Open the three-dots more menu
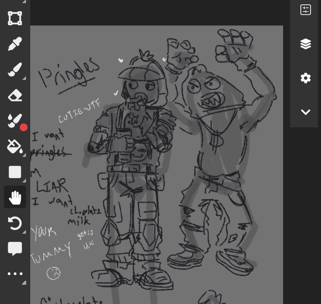 (x=15, y=274)
